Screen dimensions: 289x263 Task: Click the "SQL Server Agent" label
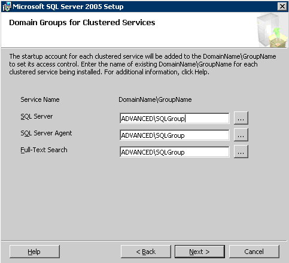click(46, 133)
